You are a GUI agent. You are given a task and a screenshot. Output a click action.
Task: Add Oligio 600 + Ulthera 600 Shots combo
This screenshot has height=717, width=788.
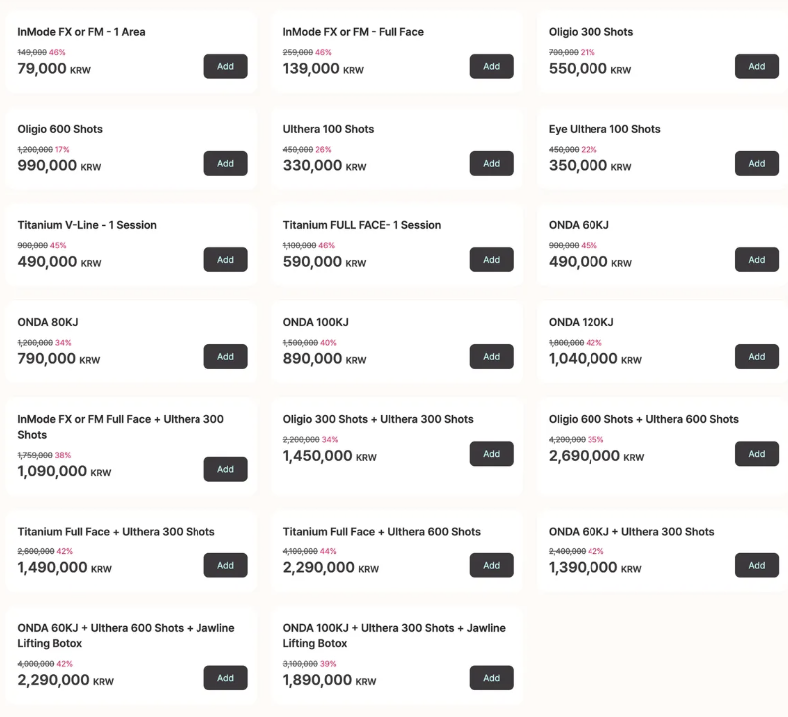click(x=756, y=453)
